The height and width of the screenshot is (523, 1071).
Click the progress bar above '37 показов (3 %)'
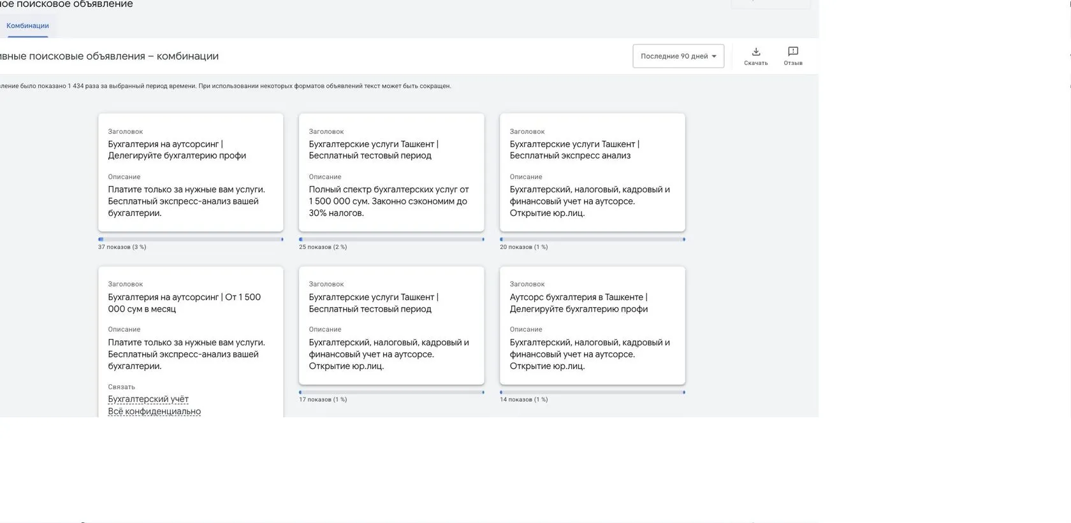pos(191,240)
